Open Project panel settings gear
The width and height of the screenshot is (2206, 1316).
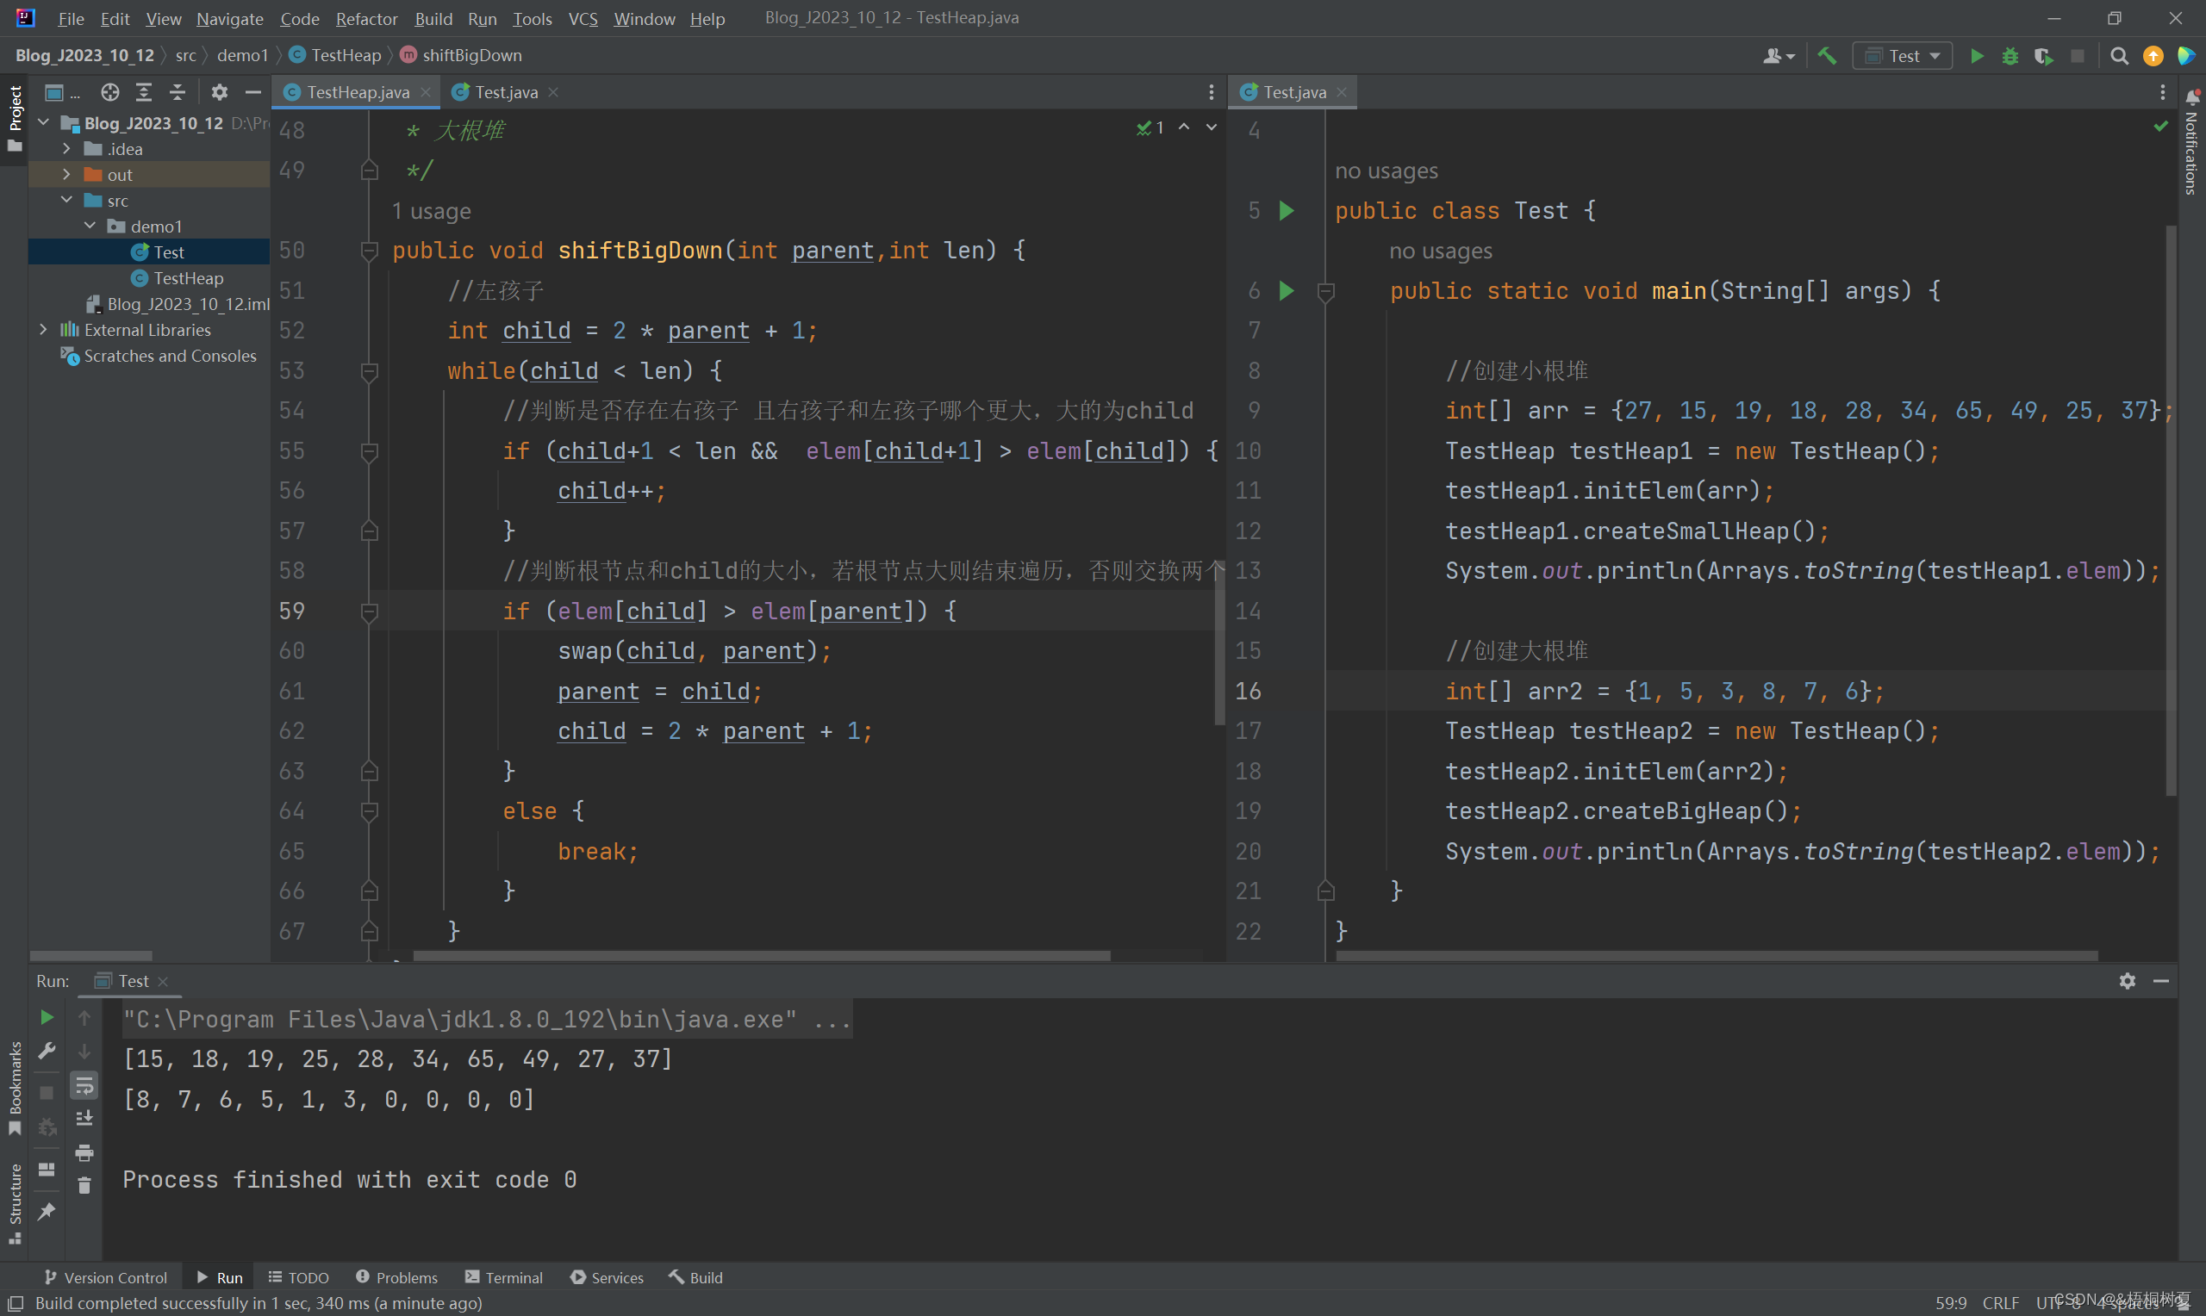coord(219,92)
